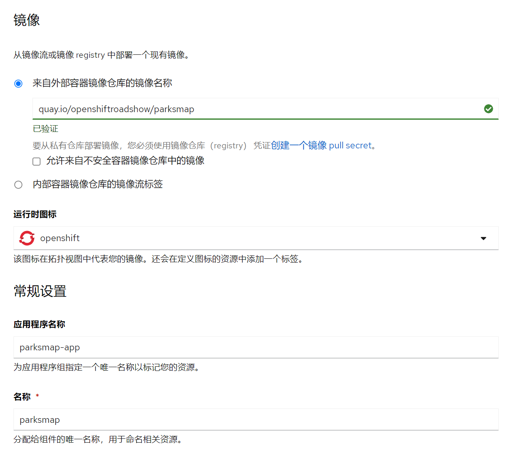Viewport: 516px width, 454px height.
Task: Click the radio circle for external registry image
Action: click(x=18, y=83)
